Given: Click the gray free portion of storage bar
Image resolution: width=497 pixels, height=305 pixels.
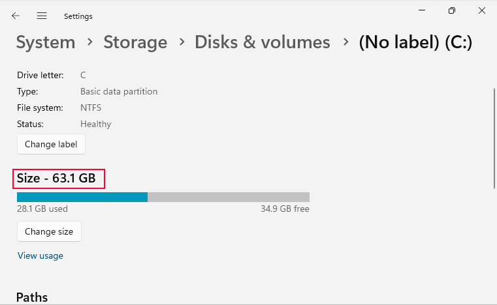Looking at the screenshot, I should pyautogui.click(x=229, y=197).
